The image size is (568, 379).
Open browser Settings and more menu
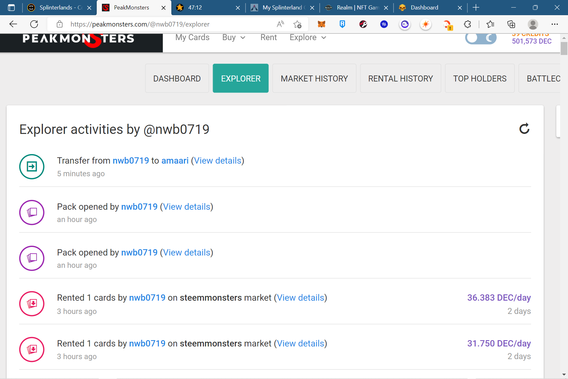(554, 24)
